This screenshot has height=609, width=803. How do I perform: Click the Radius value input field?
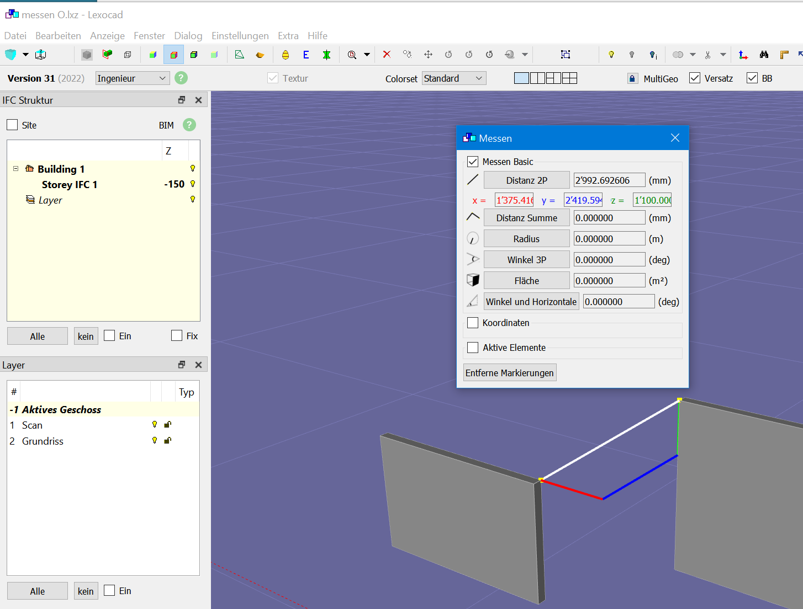click(x=609, y=239)
